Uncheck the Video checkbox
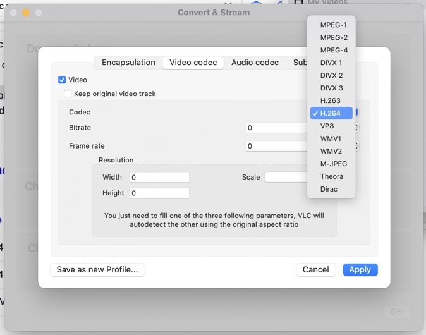The height and width of the screenshot is (335, 426). [62, 80]
